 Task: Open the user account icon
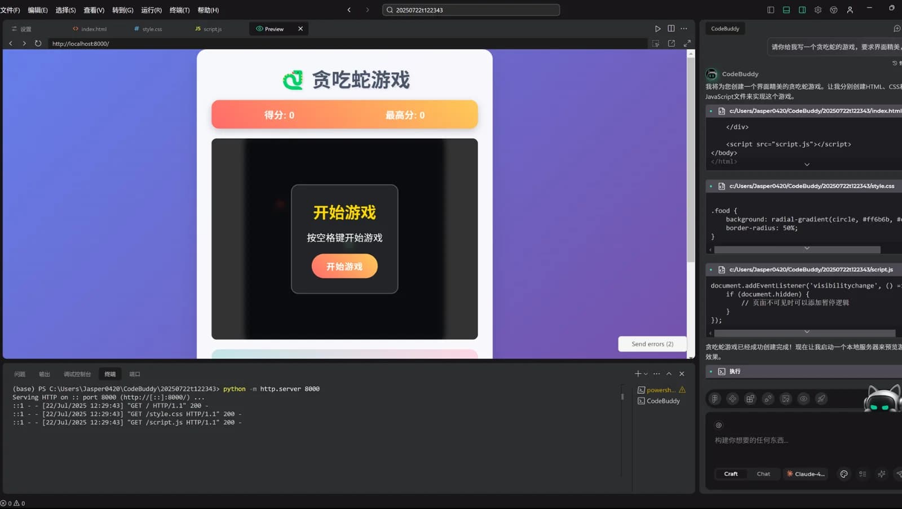[x=850, y=10]
